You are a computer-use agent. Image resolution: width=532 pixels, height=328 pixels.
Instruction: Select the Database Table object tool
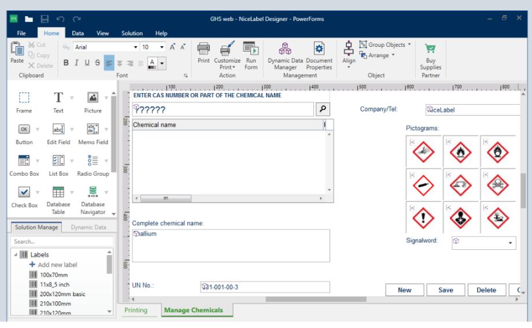(58, 200)
